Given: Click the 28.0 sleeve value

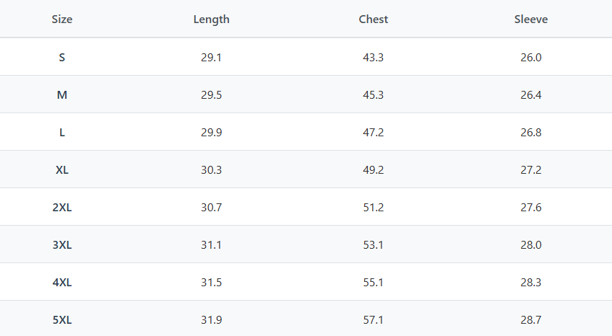Looking at the screenshot, I should pos(530,244).
